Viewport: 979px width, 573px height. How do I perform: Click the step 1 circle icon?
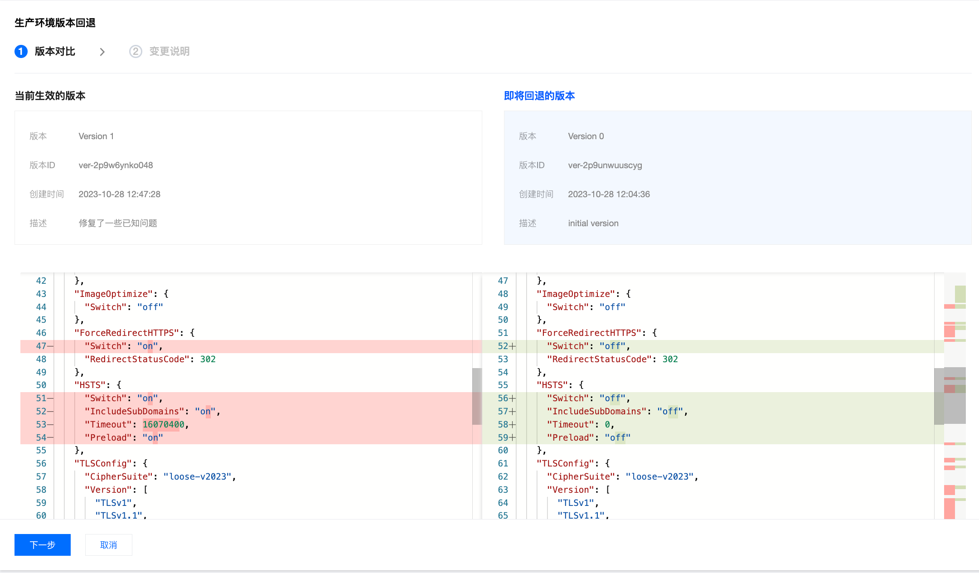tap(21, 52)
